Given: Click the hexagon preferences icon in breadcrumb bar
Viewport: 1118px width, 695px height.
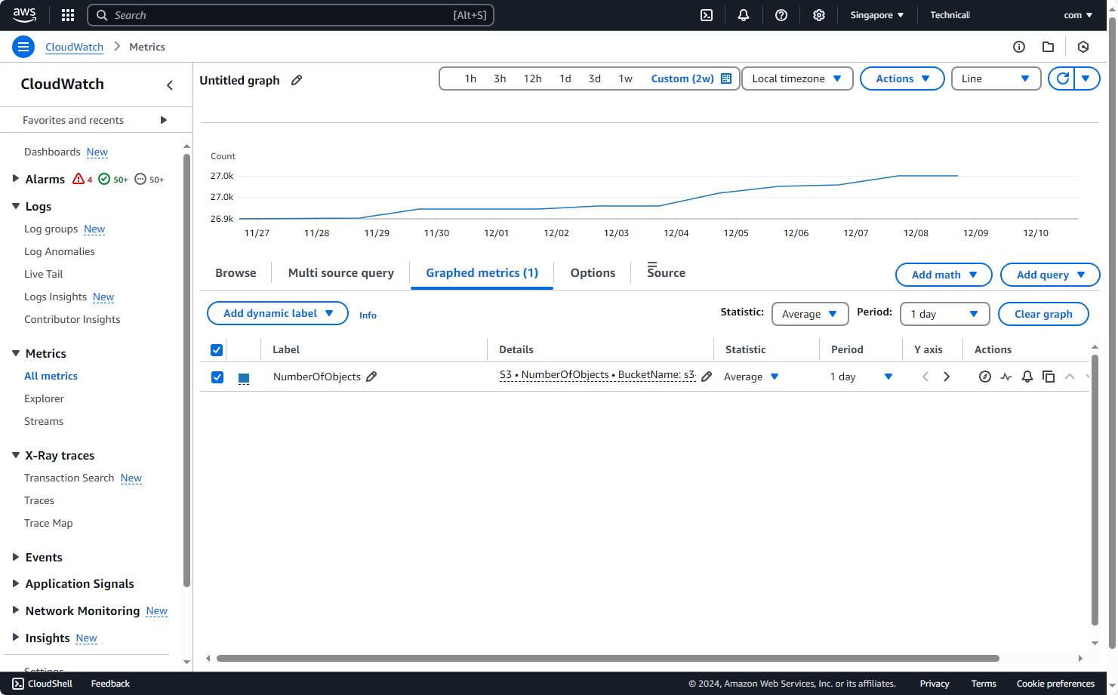Looking at the screenshot, I should (1083, 47).
